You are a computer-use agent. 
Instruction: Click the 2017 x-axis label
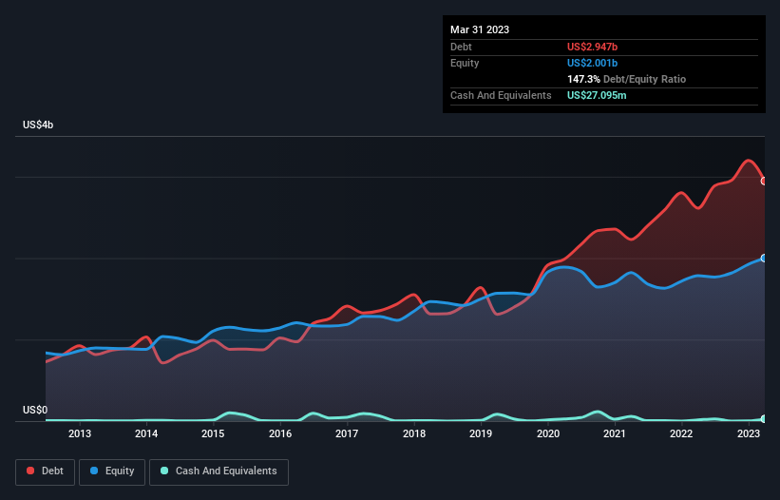pyautogui.click(x=347, y=433)
